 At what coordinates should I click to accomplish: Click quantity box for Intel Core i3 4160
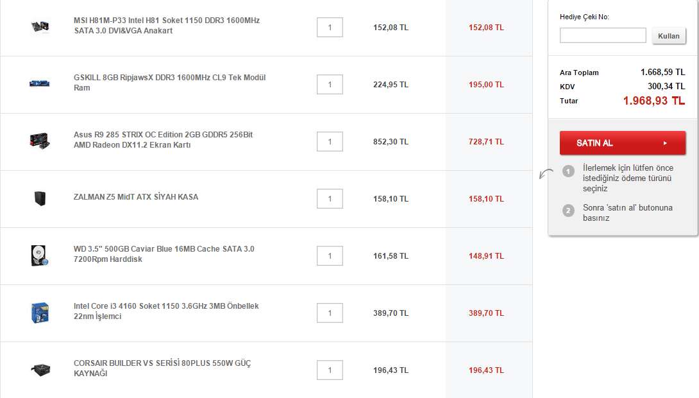tap(330, 313)
